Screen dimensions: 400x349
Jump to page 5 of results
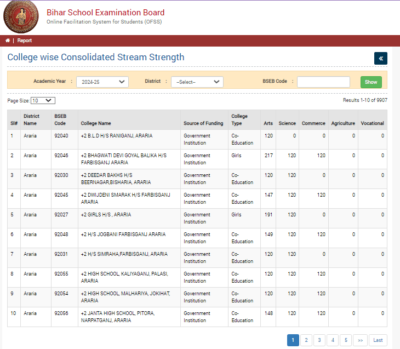pos(346,340)
